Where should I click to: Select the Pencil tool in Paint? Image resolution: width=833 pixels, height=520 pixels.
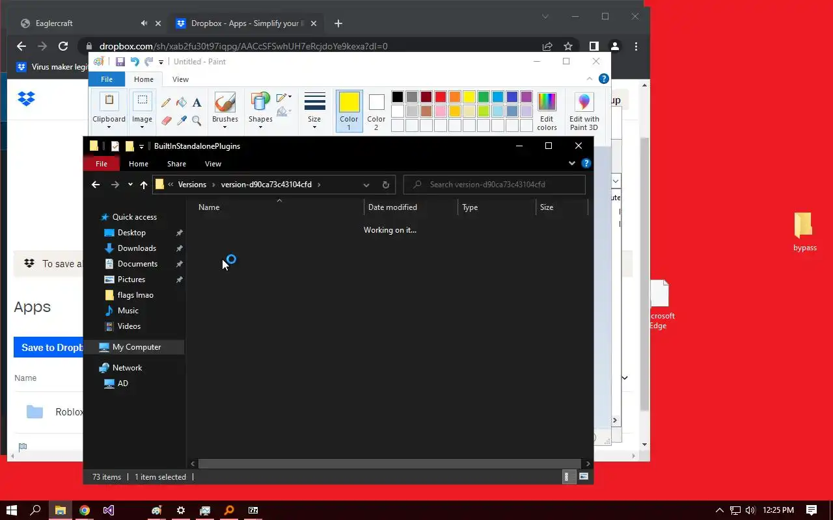pos(166,103)
